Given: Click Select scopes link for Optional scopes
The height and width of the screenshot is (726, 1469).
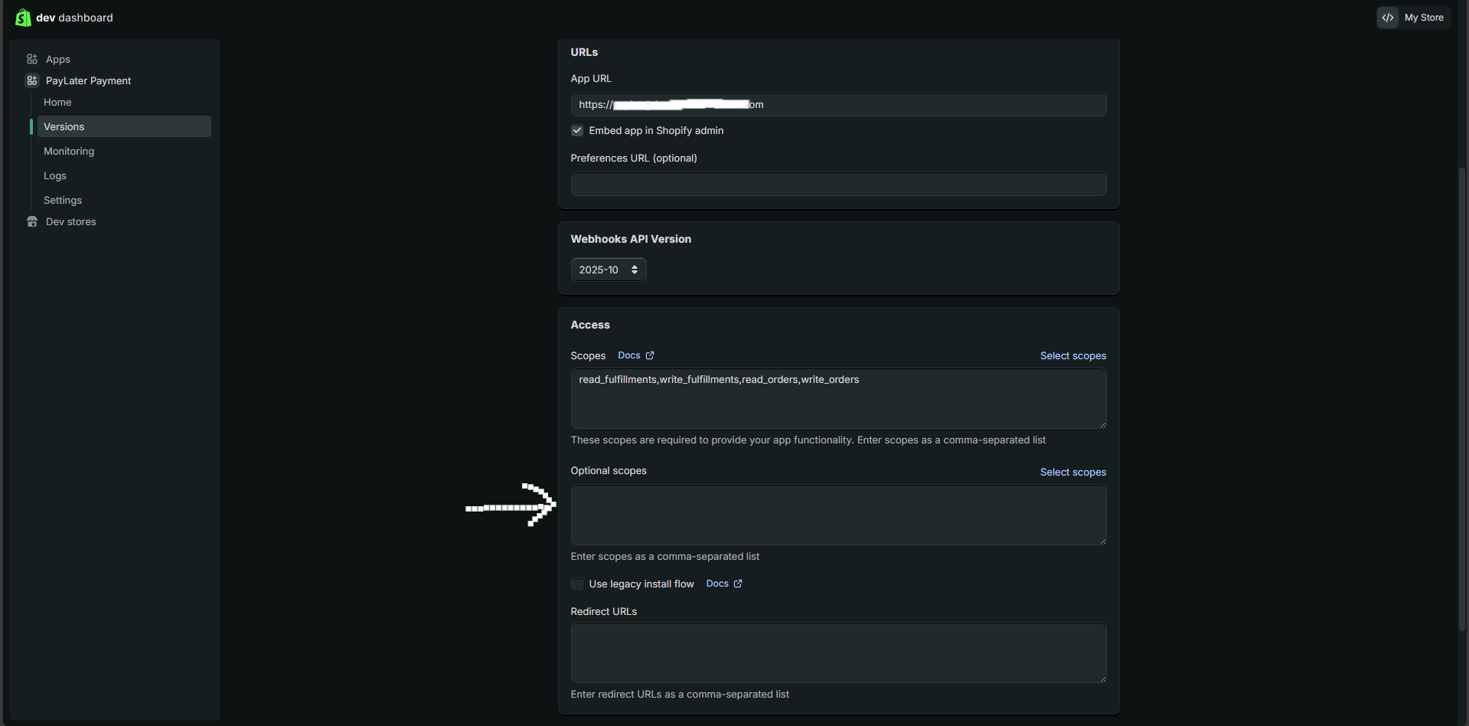Looking at the screenshot, I should (1072, 473).
